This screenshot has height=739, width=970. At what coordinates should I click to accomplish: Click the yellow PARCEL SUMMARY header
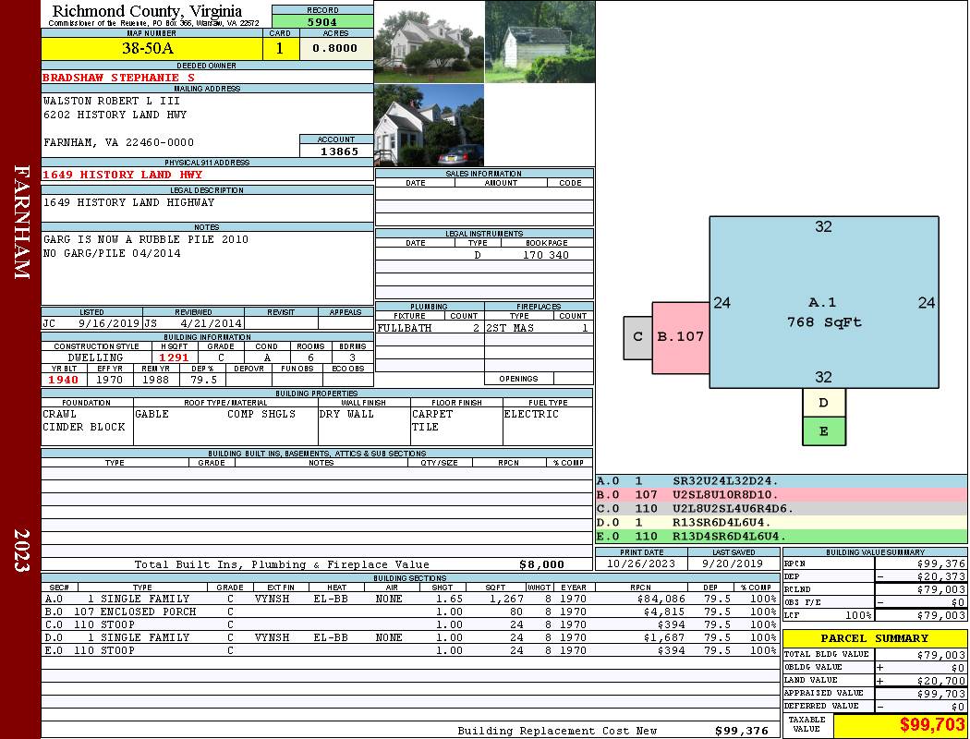tap(874, 638)
